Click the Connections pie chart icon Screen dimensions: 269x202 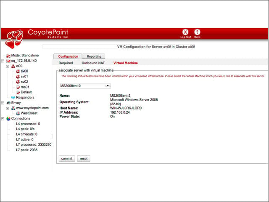click(x=8, y=119)
